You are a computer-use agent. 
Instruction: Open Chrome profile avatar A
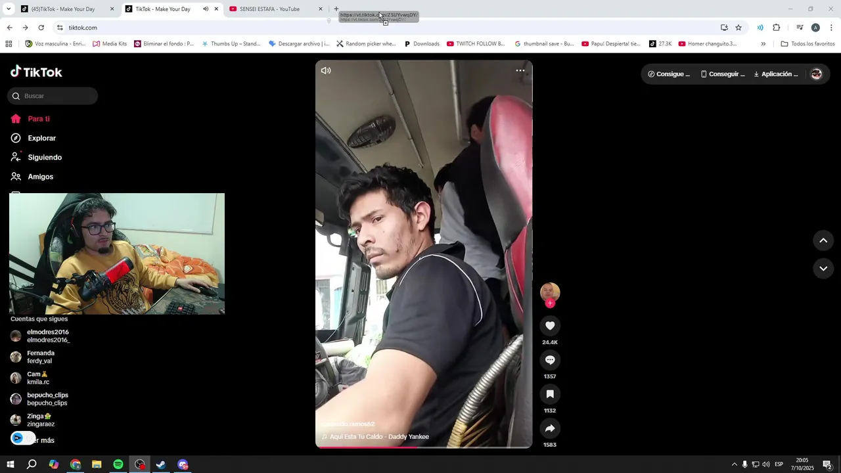point(815,28)
